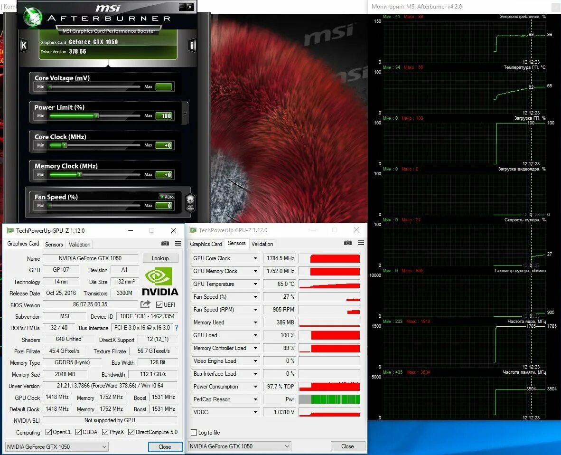
Task: Toggle Fan Speed Auto mode
Action: pos(167,197)
